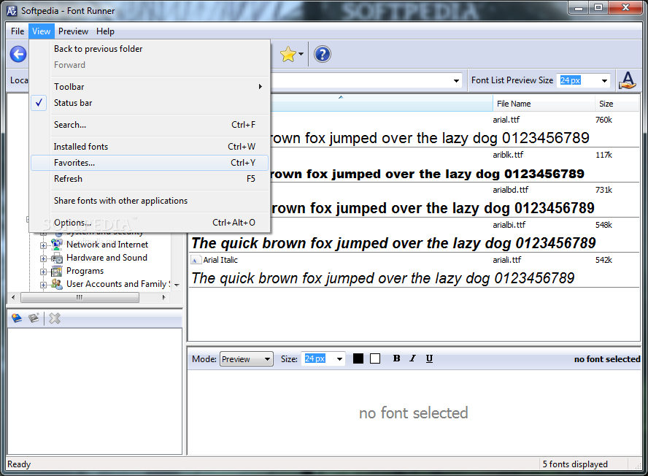Open the Toolbar submenu
Screen dimensions: 648x476
tap(150, 87)
